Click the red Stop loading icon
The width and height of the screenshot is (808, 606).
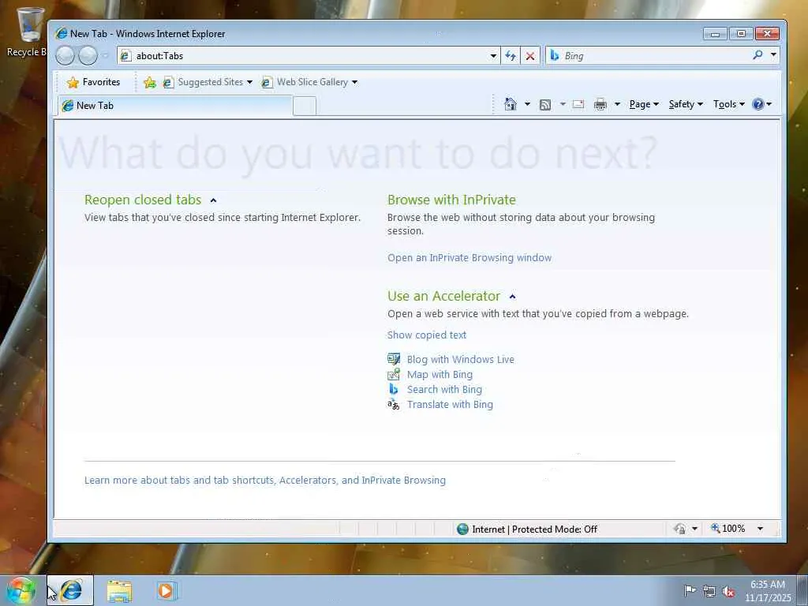coord(530,56)
